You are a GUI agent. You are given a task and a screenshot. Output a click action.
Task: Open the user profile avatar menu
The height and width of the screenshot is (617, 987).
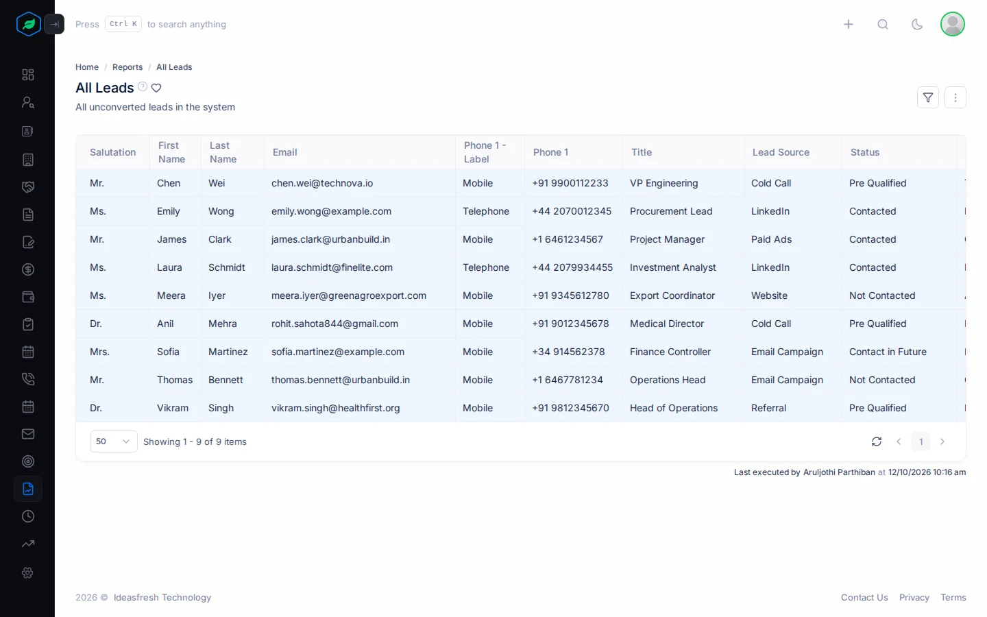(953, 24)
